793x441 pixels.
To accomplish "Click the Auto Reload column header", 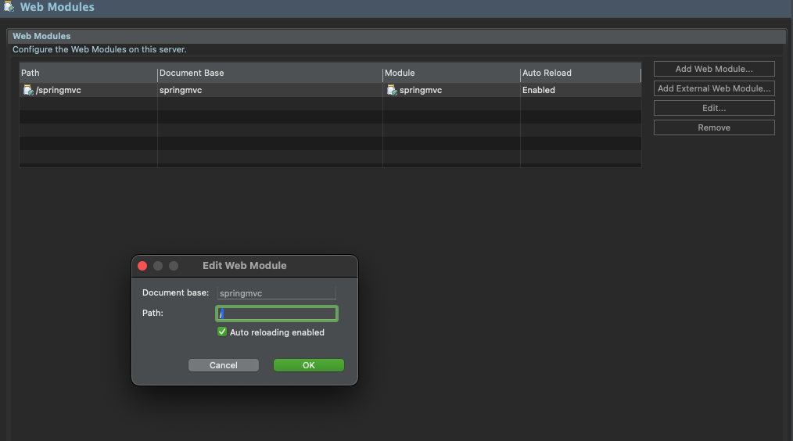I will tap(580, 73).
